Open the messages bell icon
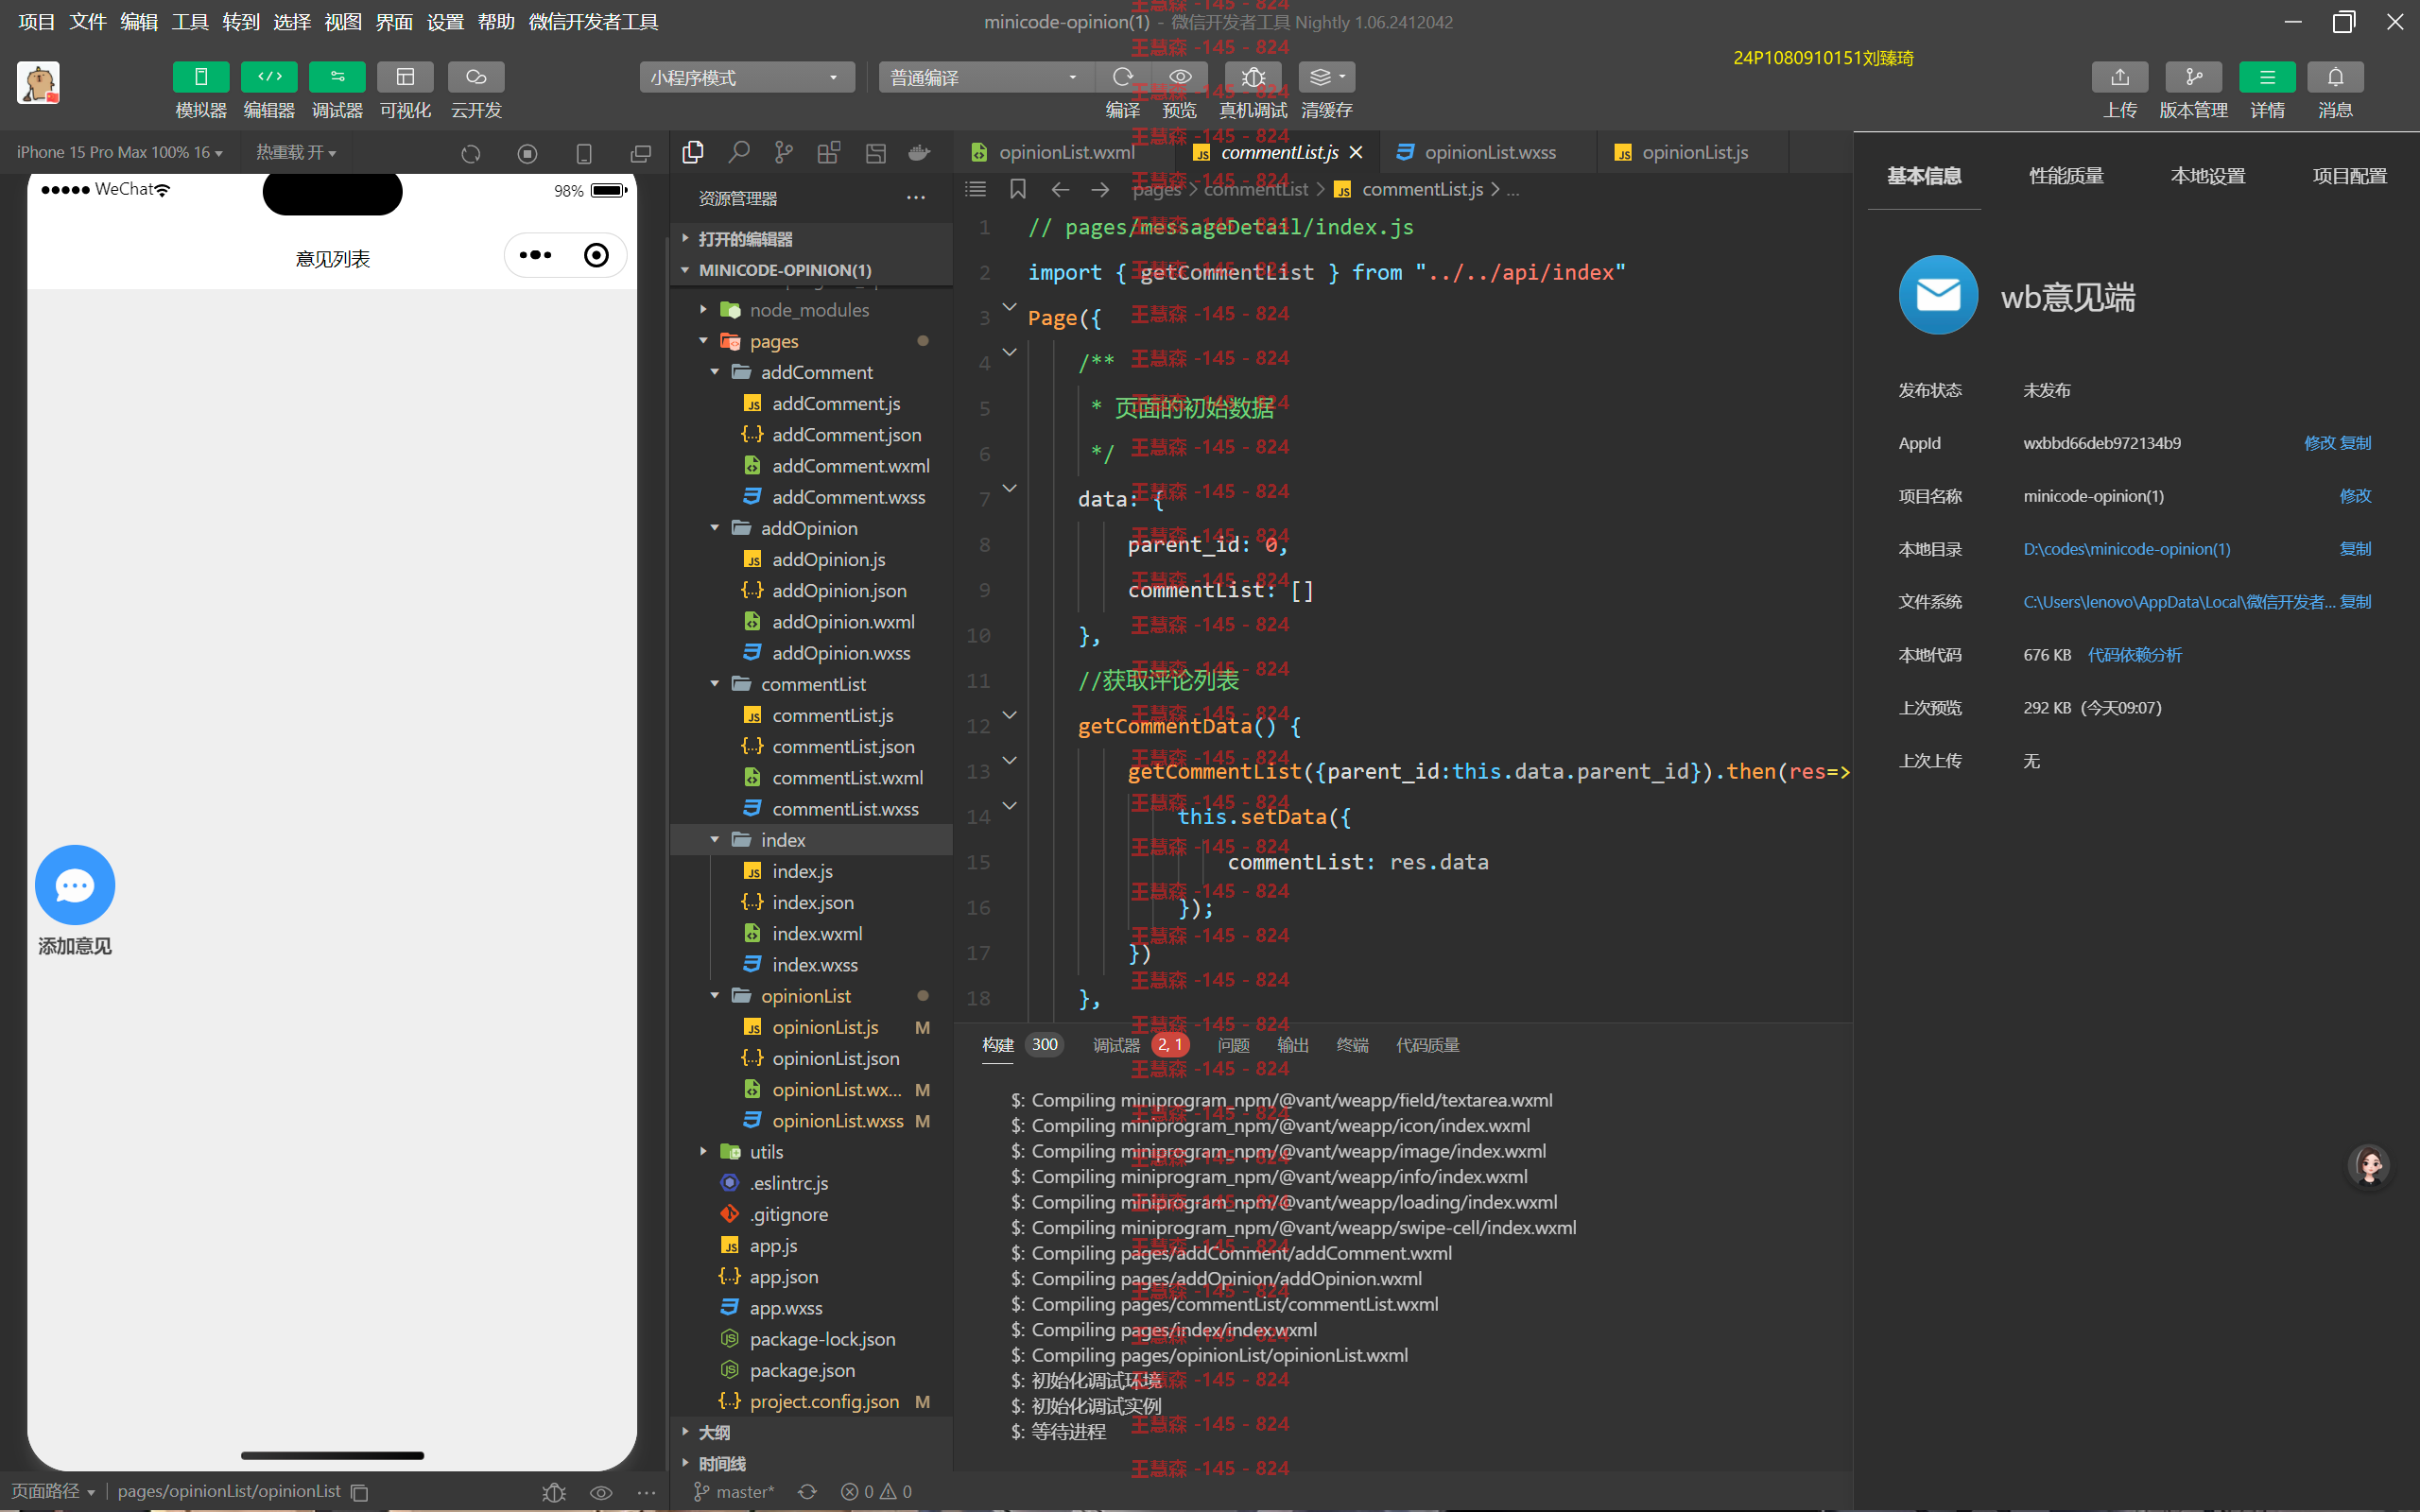 [x=2335, y=77]
